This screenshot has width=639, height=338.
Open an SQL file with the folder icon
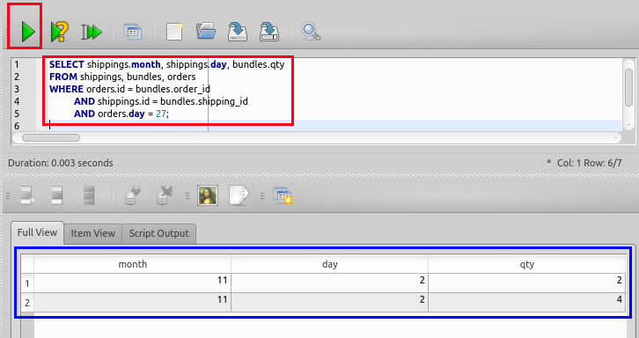[206, 31]
